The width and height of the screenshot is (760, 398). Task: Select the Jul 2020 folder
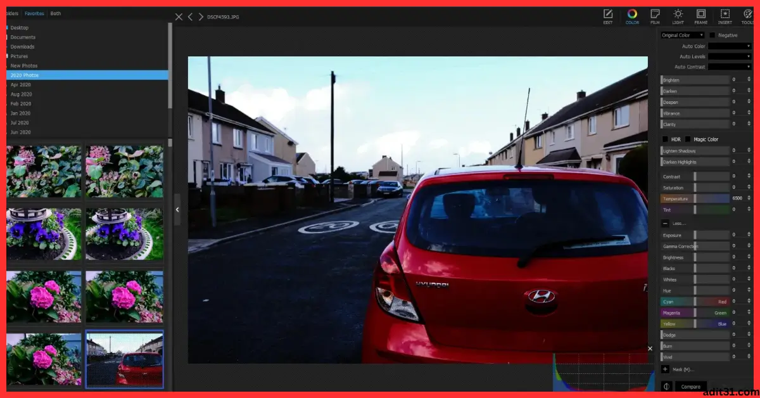point(87,123)
